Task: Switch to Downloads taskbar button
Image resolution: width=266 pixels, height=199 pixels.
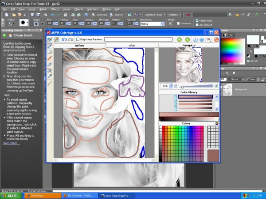Action: pyautogui.click(x=43, y=195)
